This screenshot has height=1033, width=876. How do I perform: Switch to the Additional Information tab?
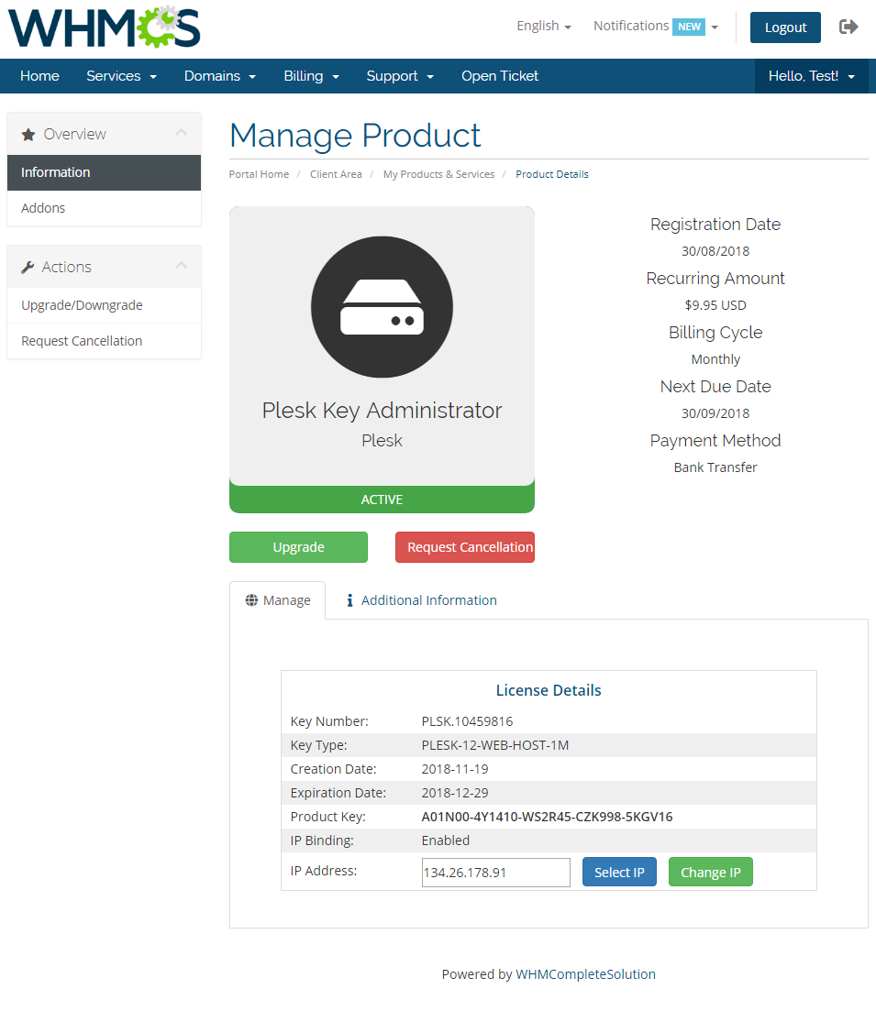(421, 600)
